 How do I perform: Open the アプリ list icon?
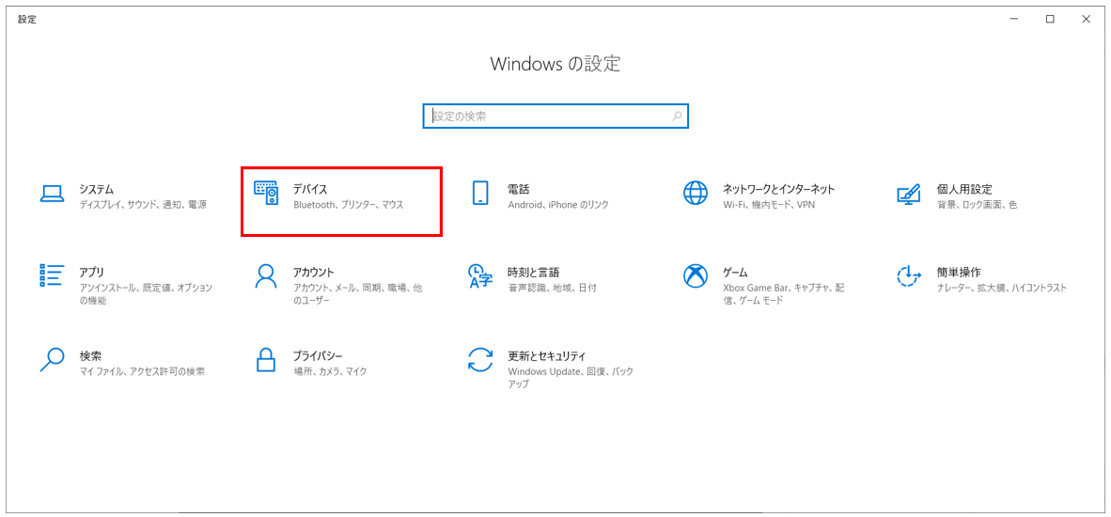coord(52,276)
